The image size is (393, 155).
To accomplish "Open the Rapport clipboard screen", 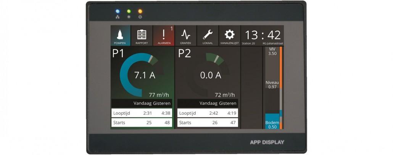I will tap(142, 36).
